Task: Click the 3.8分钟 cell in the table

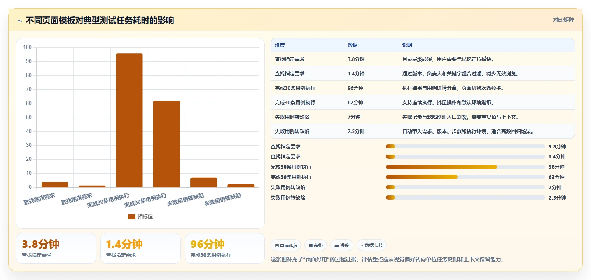Action: coord(356,59)
